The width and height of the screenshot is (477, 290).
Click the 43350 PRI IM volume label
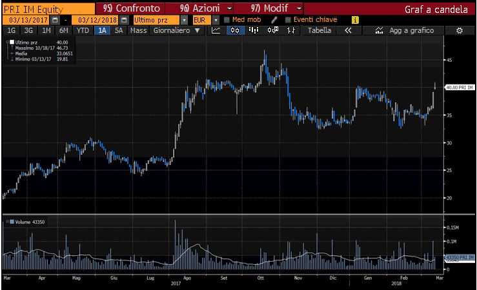point(460,257)
